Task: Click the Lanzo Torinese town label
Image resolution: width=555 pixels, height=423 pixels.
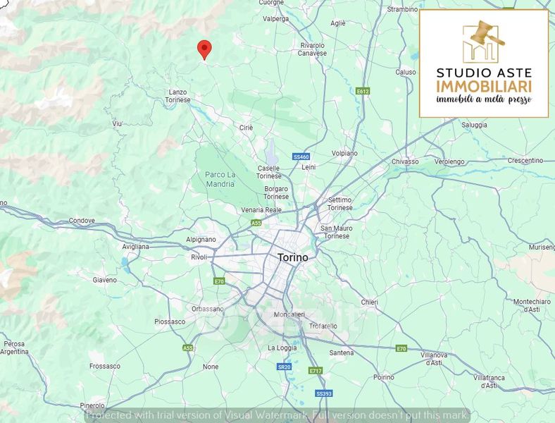Action: click(177, 96)
